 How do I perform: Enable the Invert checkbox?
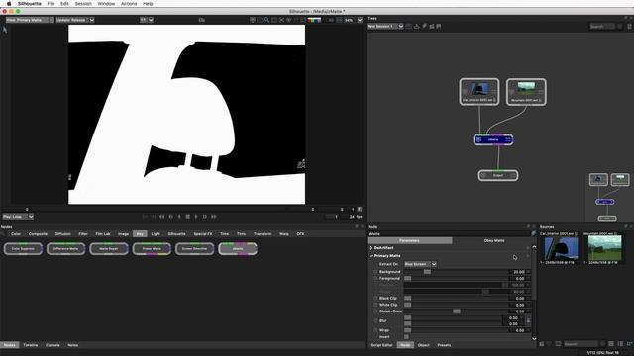406,337
